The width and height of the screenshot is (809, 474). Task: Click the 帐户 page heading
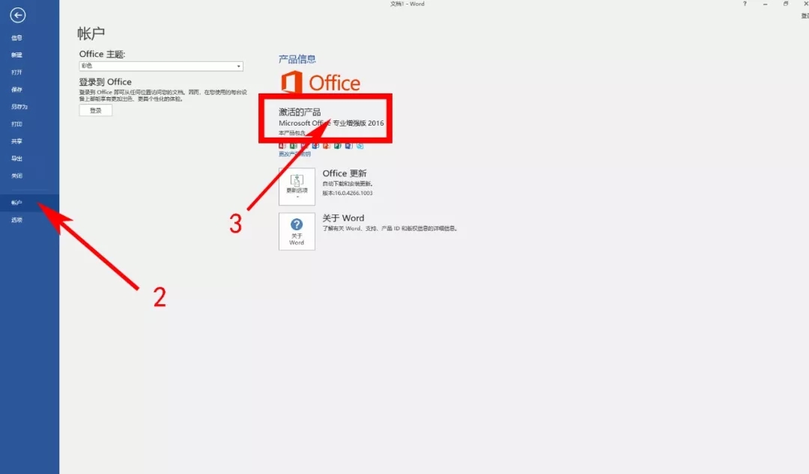point(91,34)
